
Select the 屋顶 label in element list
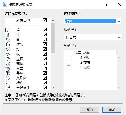click(x=20, y=59)
